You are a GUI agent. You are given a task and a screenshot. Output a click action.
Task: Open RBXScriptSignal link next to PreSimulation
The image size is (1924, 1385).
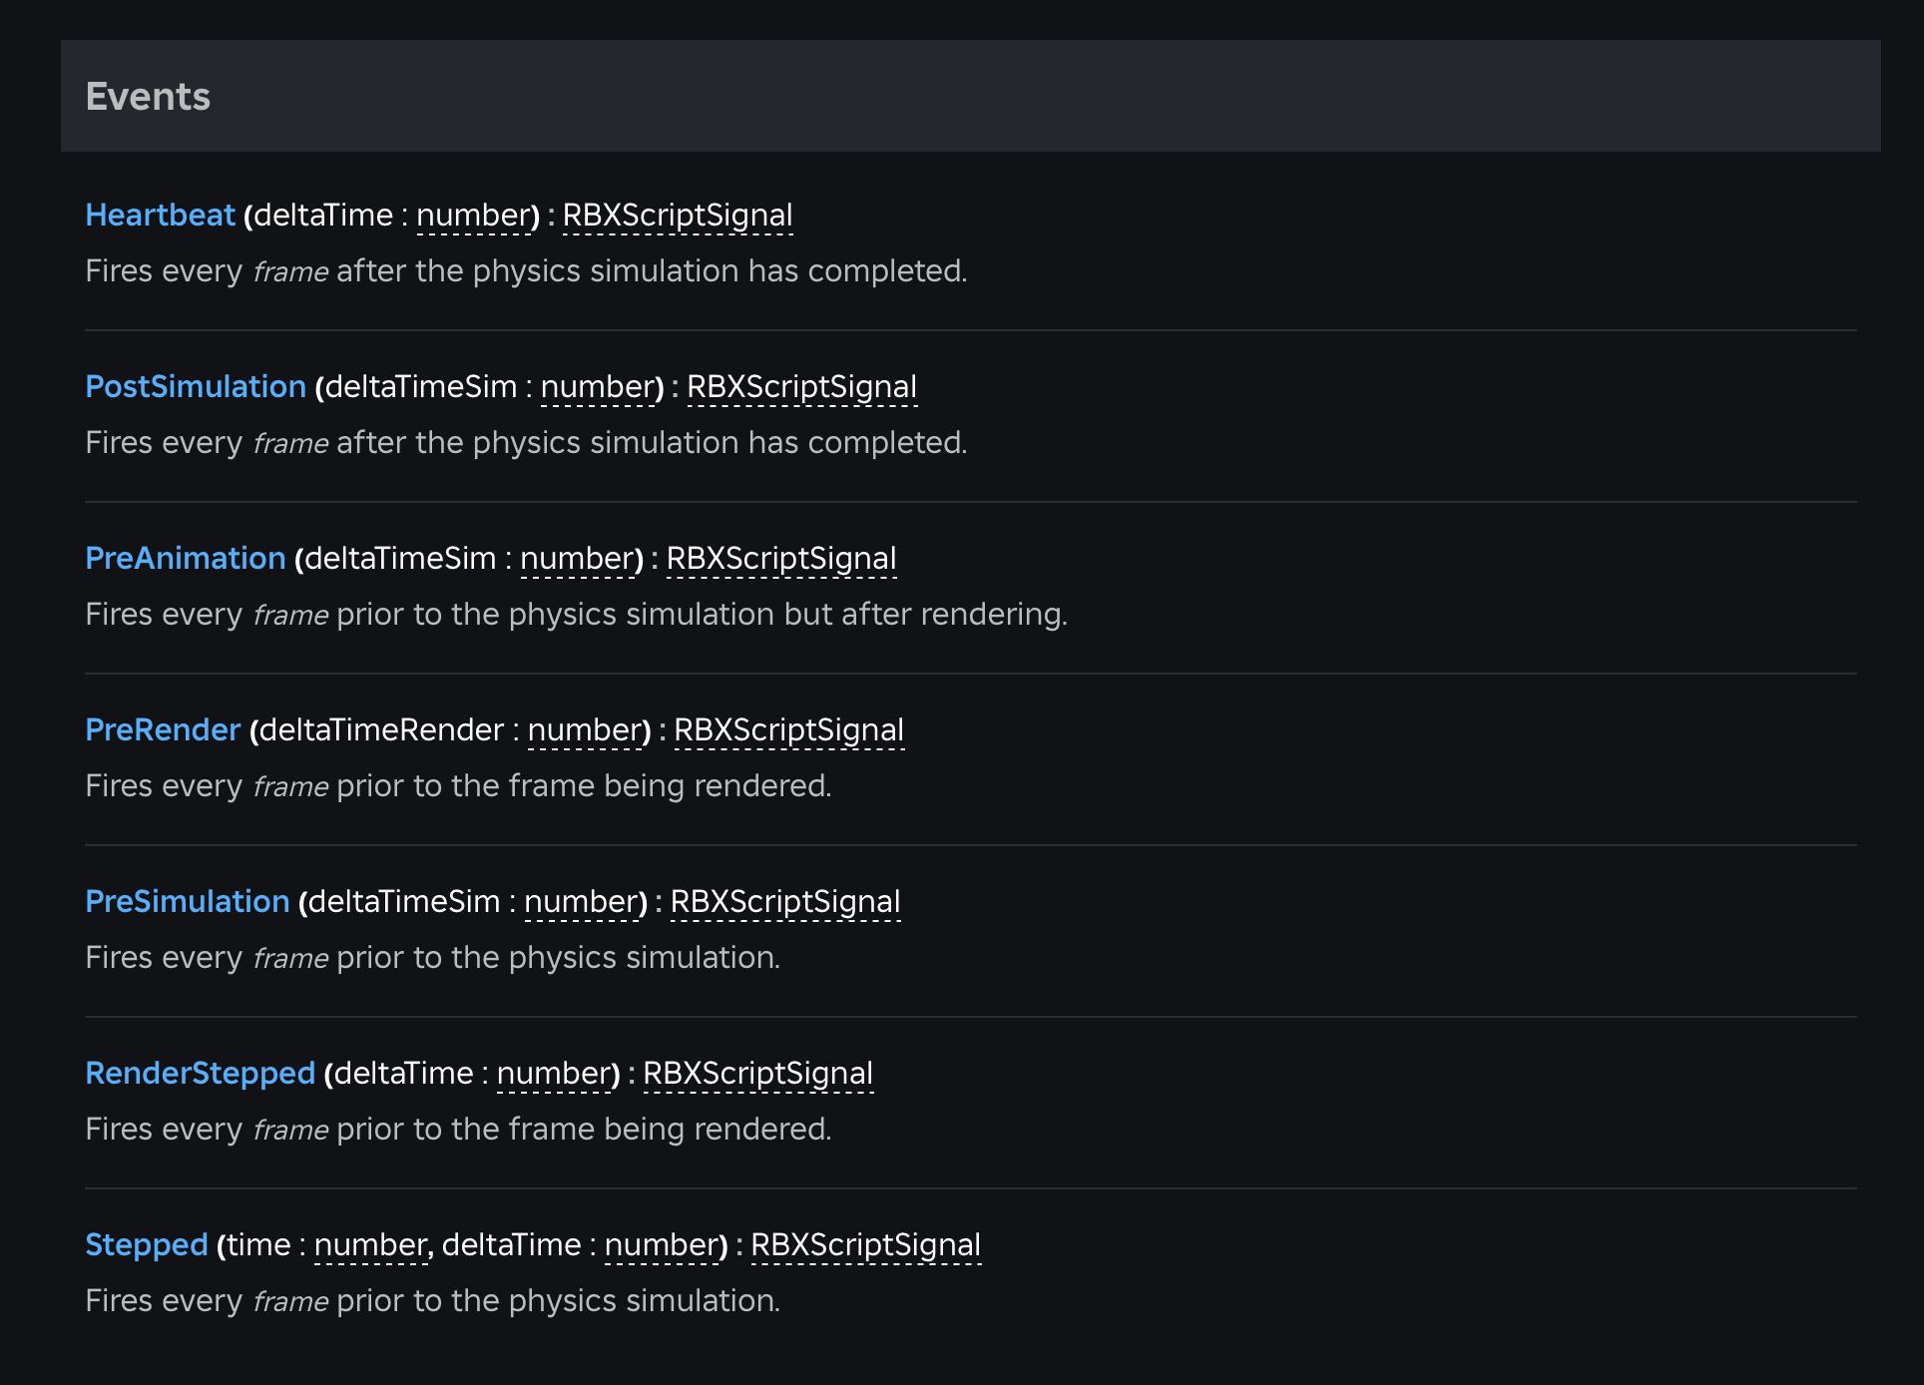tap(784, 902)
